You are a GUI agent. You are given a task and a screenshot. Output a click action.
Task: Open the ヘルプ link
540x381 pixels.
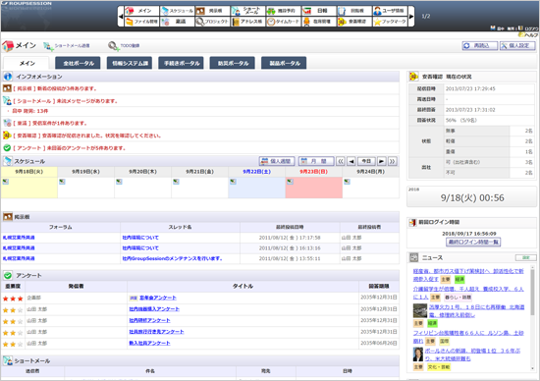pyautogui.click(x=528, y=34)
